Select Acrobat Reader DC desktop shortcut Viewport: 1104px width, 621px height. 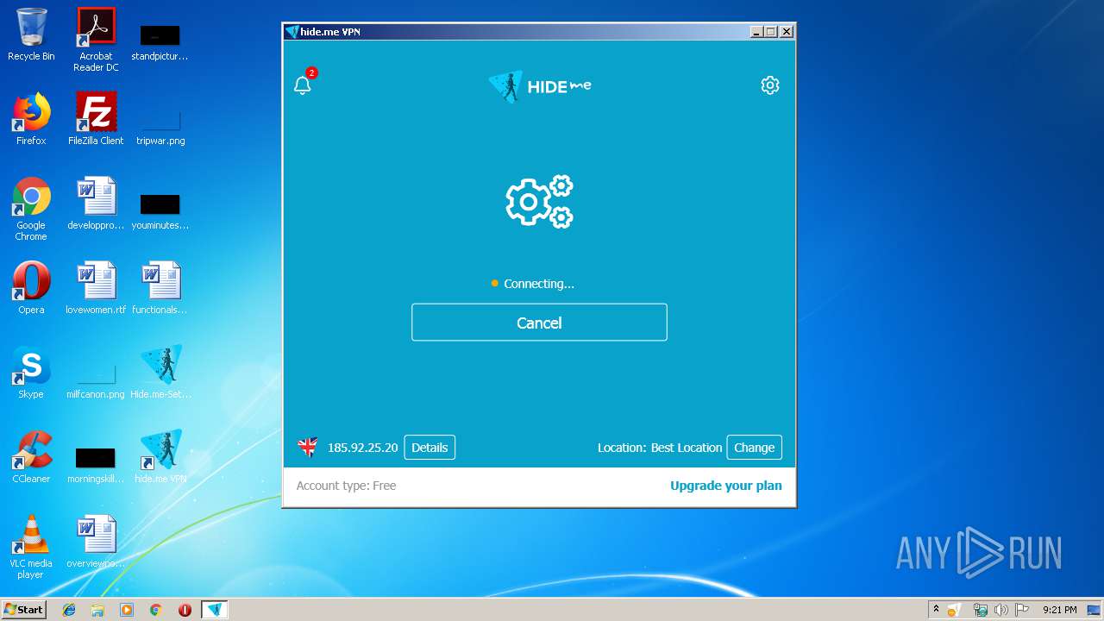coord(96,41)
